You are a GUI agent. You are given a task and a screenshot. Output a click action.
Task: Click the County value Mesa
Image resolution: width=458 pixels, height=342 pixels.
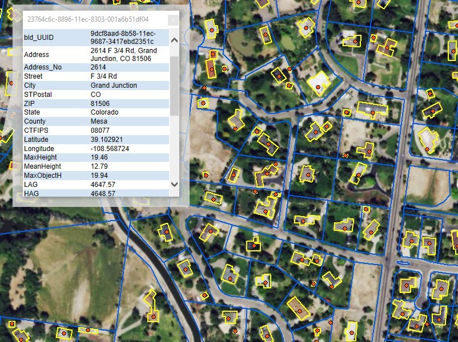(99, 121)
